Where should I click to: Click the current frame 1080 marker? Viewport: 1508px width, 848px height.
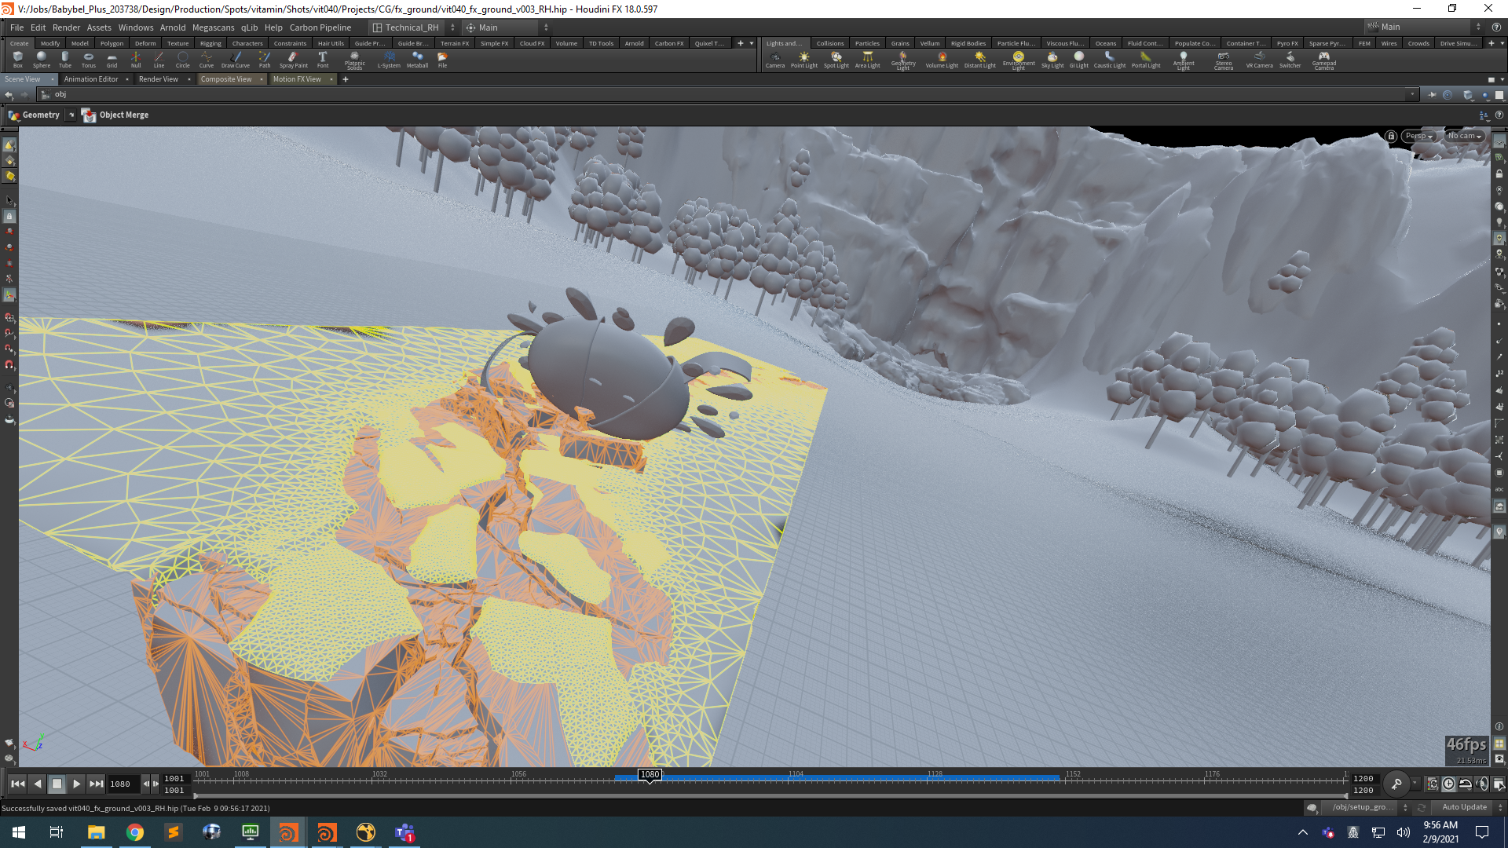[x=650, y=774]
